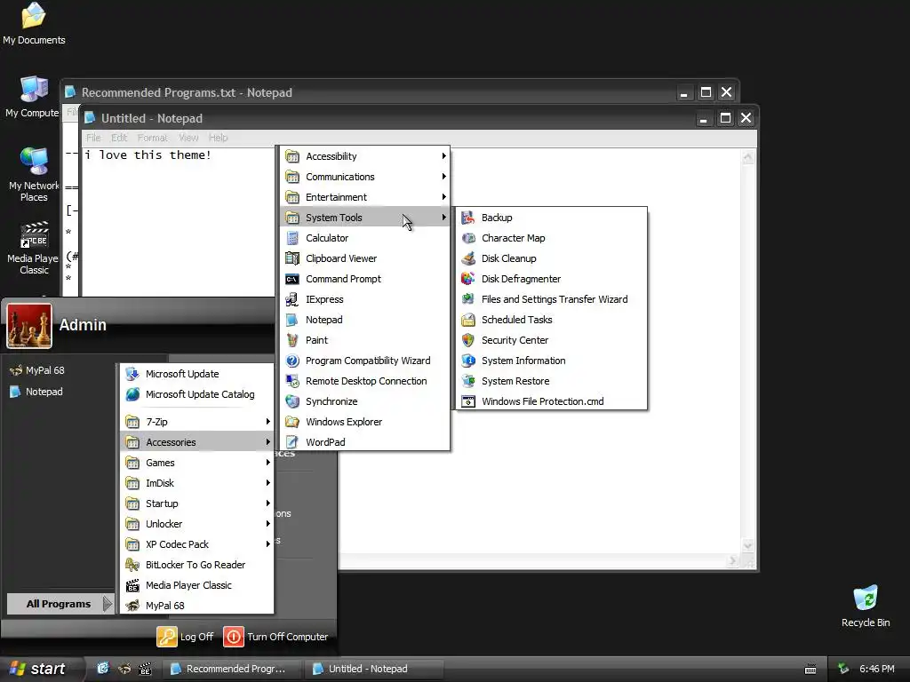Open Windows Explorer from Accessories
This screenshot has height=682, width=910.
click(365, 422)
